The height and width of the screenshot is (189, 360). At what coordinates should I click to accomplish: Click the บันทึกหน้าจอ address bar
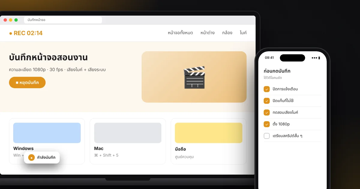63,20
